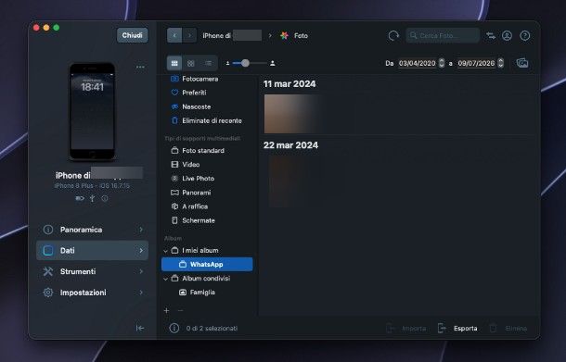Click the info icon in status bar
The image size is (566, 362).
click(x=174, y=328)
